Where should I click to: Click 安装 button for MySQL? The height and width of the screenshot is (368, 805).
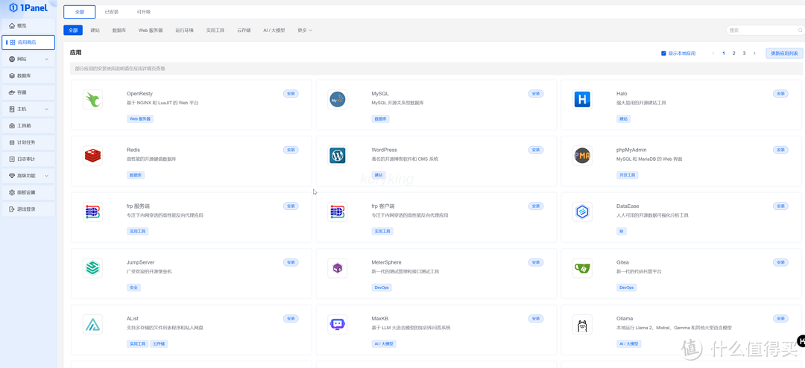click(x=536, y=93)
